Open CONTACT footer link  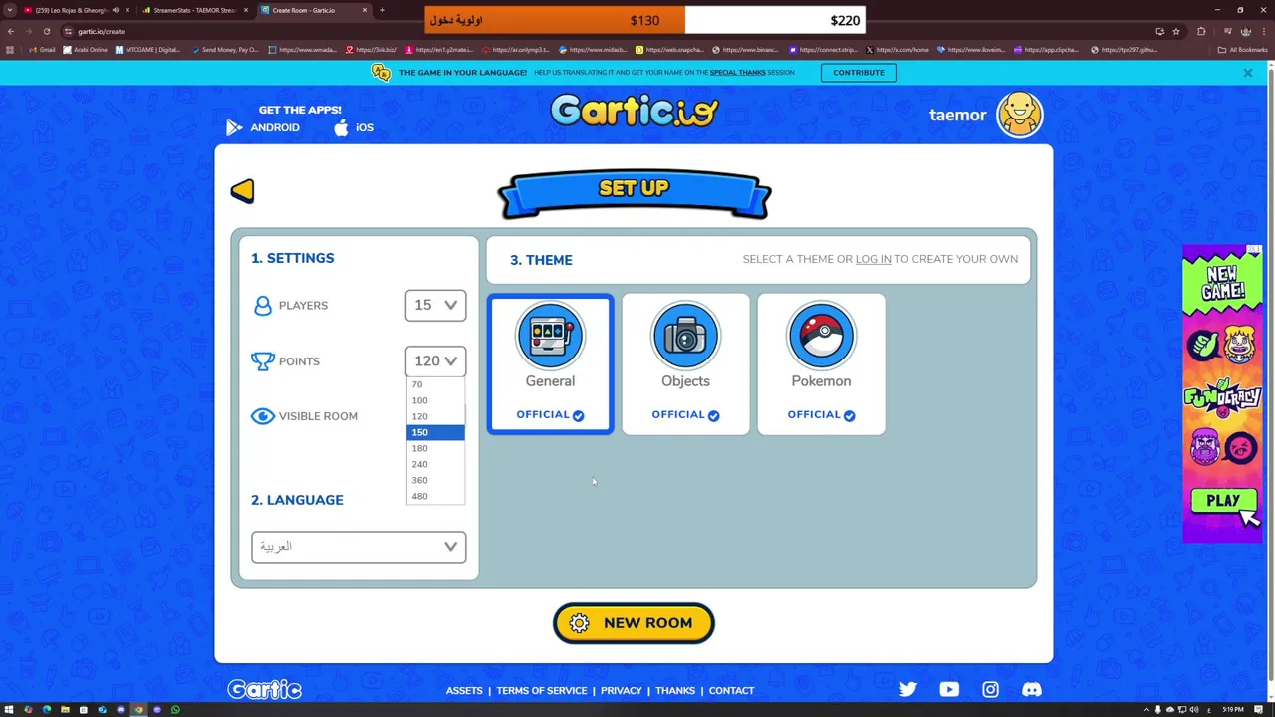(x=731, y=690)
